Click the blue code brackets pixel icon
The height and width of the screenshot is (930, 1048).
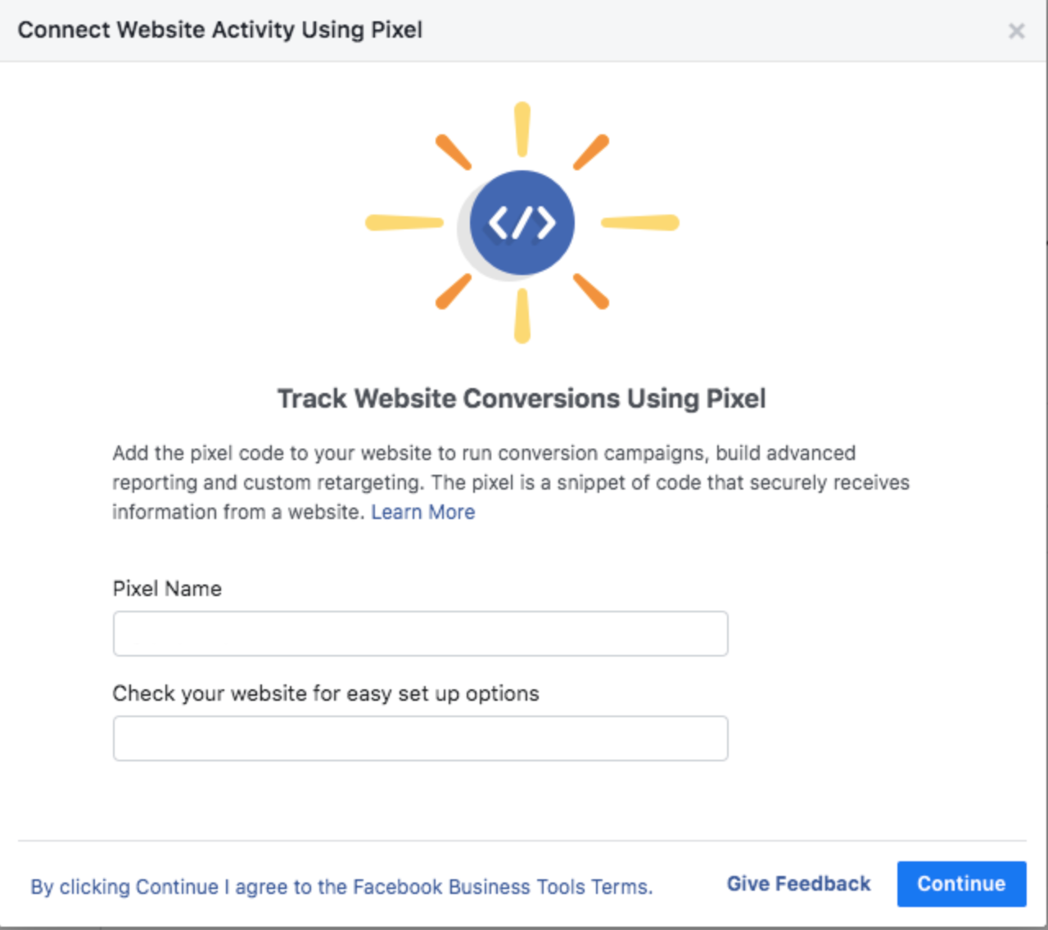[522, 223]
